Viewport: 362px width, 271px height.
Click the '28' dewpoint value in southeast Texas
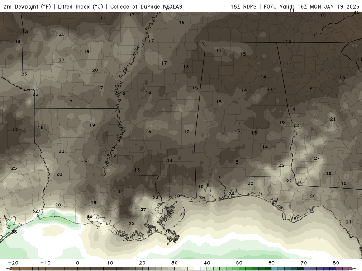tap(58, 205)
